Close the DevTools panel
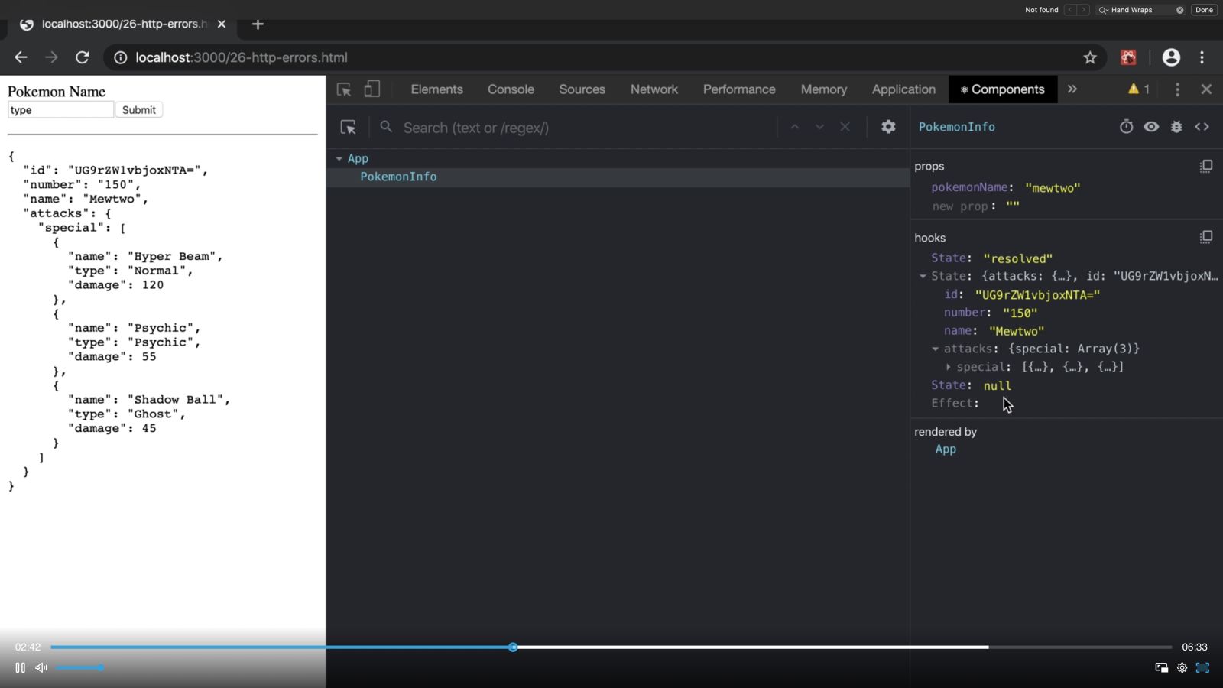The height and width of the screenshot is (688, 1223). tap(1206, 89)
